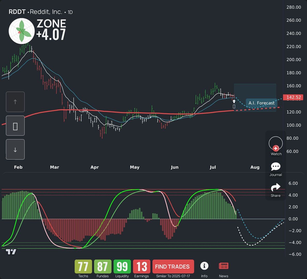
Task: Click the Similar To 2025-07-17 text
Action: (173, 276)
